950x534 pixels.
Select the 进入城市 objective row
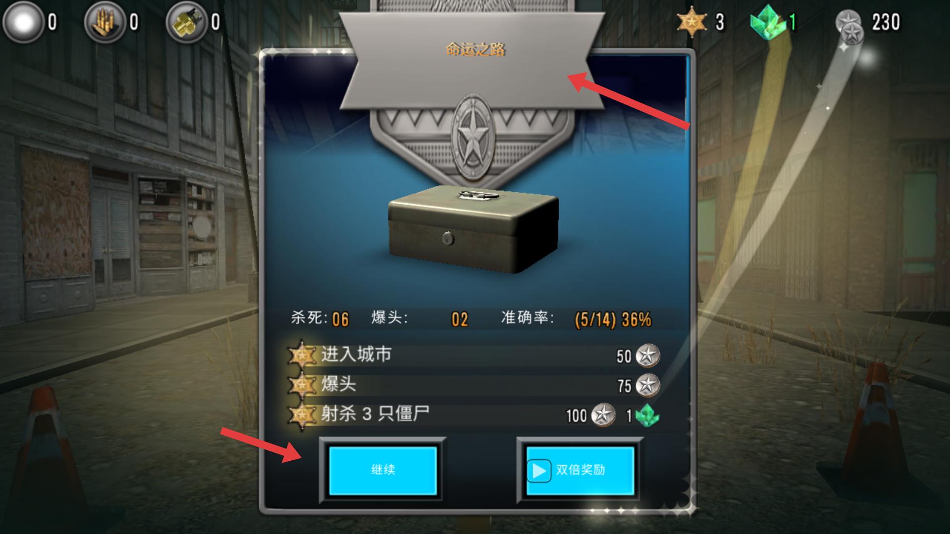(x=474, y=356)
